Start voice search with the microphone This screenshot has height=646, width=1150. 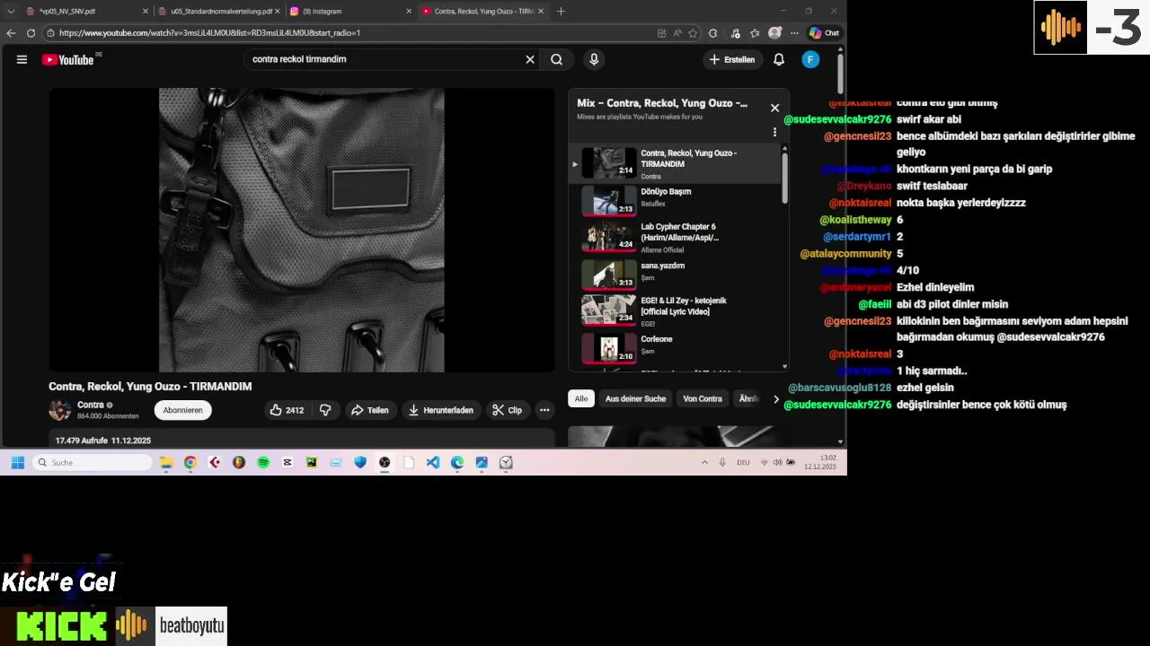[x=593, y=59]
